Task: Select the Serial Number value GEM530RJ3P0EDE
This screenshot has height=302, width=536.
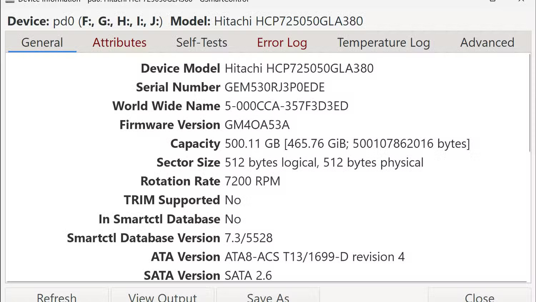Action: [x=275, y=87]
